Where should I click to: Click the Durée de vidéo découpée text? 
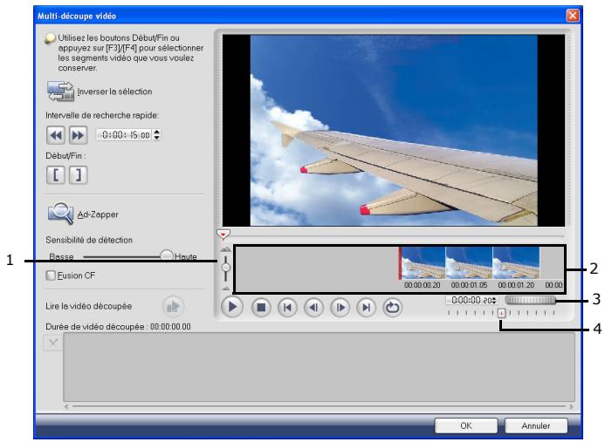click(118, 326)
